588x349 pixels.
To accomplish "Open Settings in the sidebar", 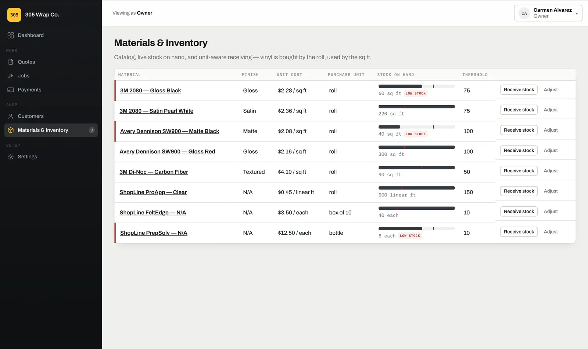I will pyautogui.click(x=51, y=157).
